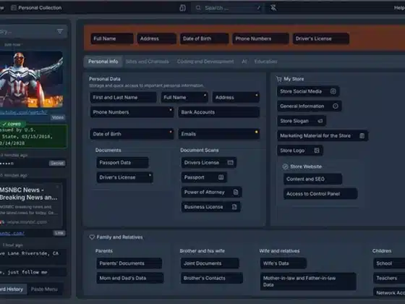Click Address in the orange bar
The width and height of the screenshot is (405, 304).
click(156, 38)
